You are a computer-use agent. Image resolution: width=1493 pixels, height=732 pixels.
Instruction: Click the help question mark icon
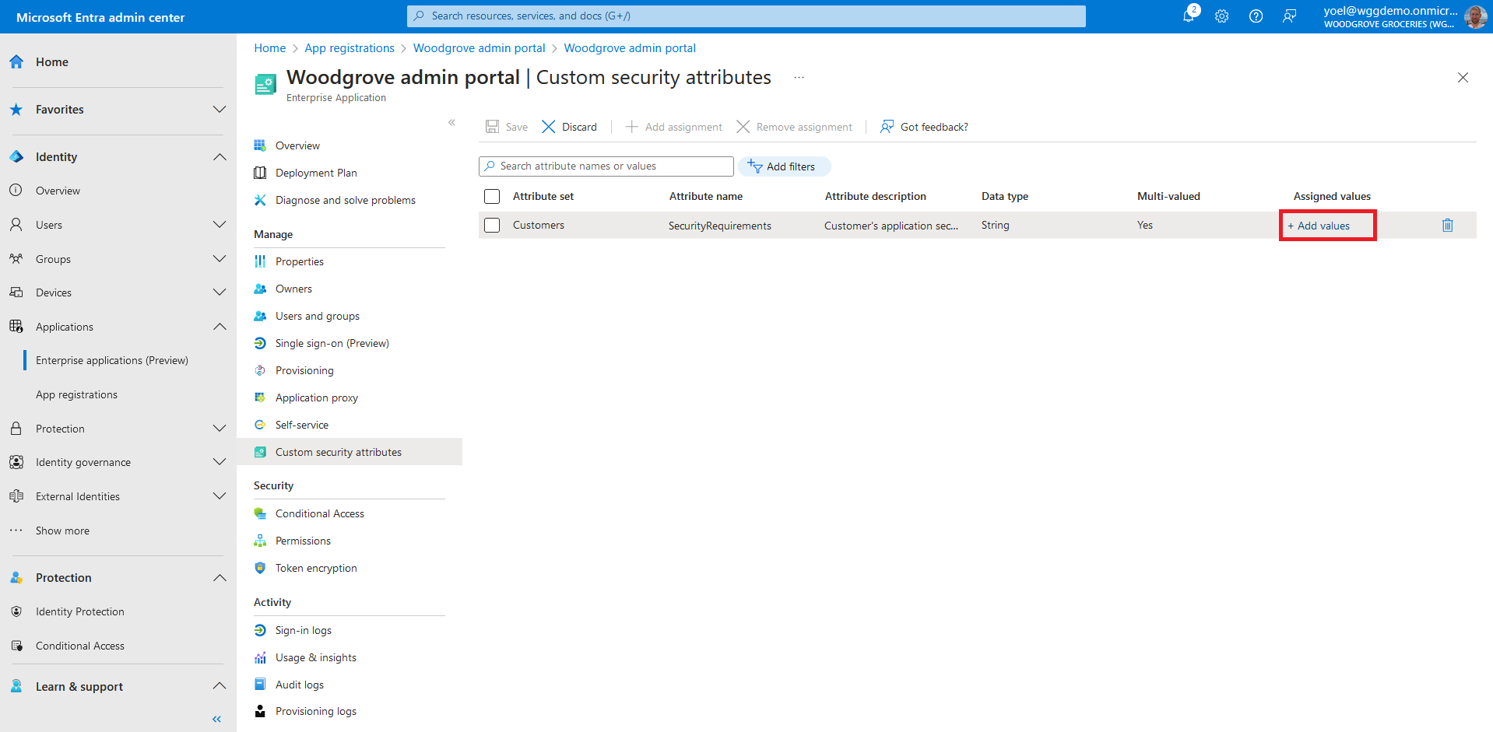click(x=1256, y=16)
